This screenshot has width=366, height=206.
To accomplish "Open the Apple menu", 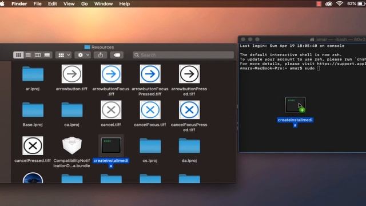I will click(2, 4).
